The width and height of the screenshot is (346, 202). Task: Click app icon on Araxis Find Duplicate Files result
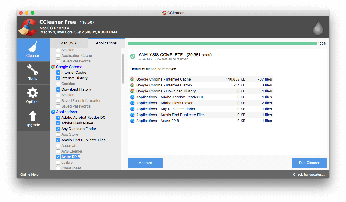point(132,115)
